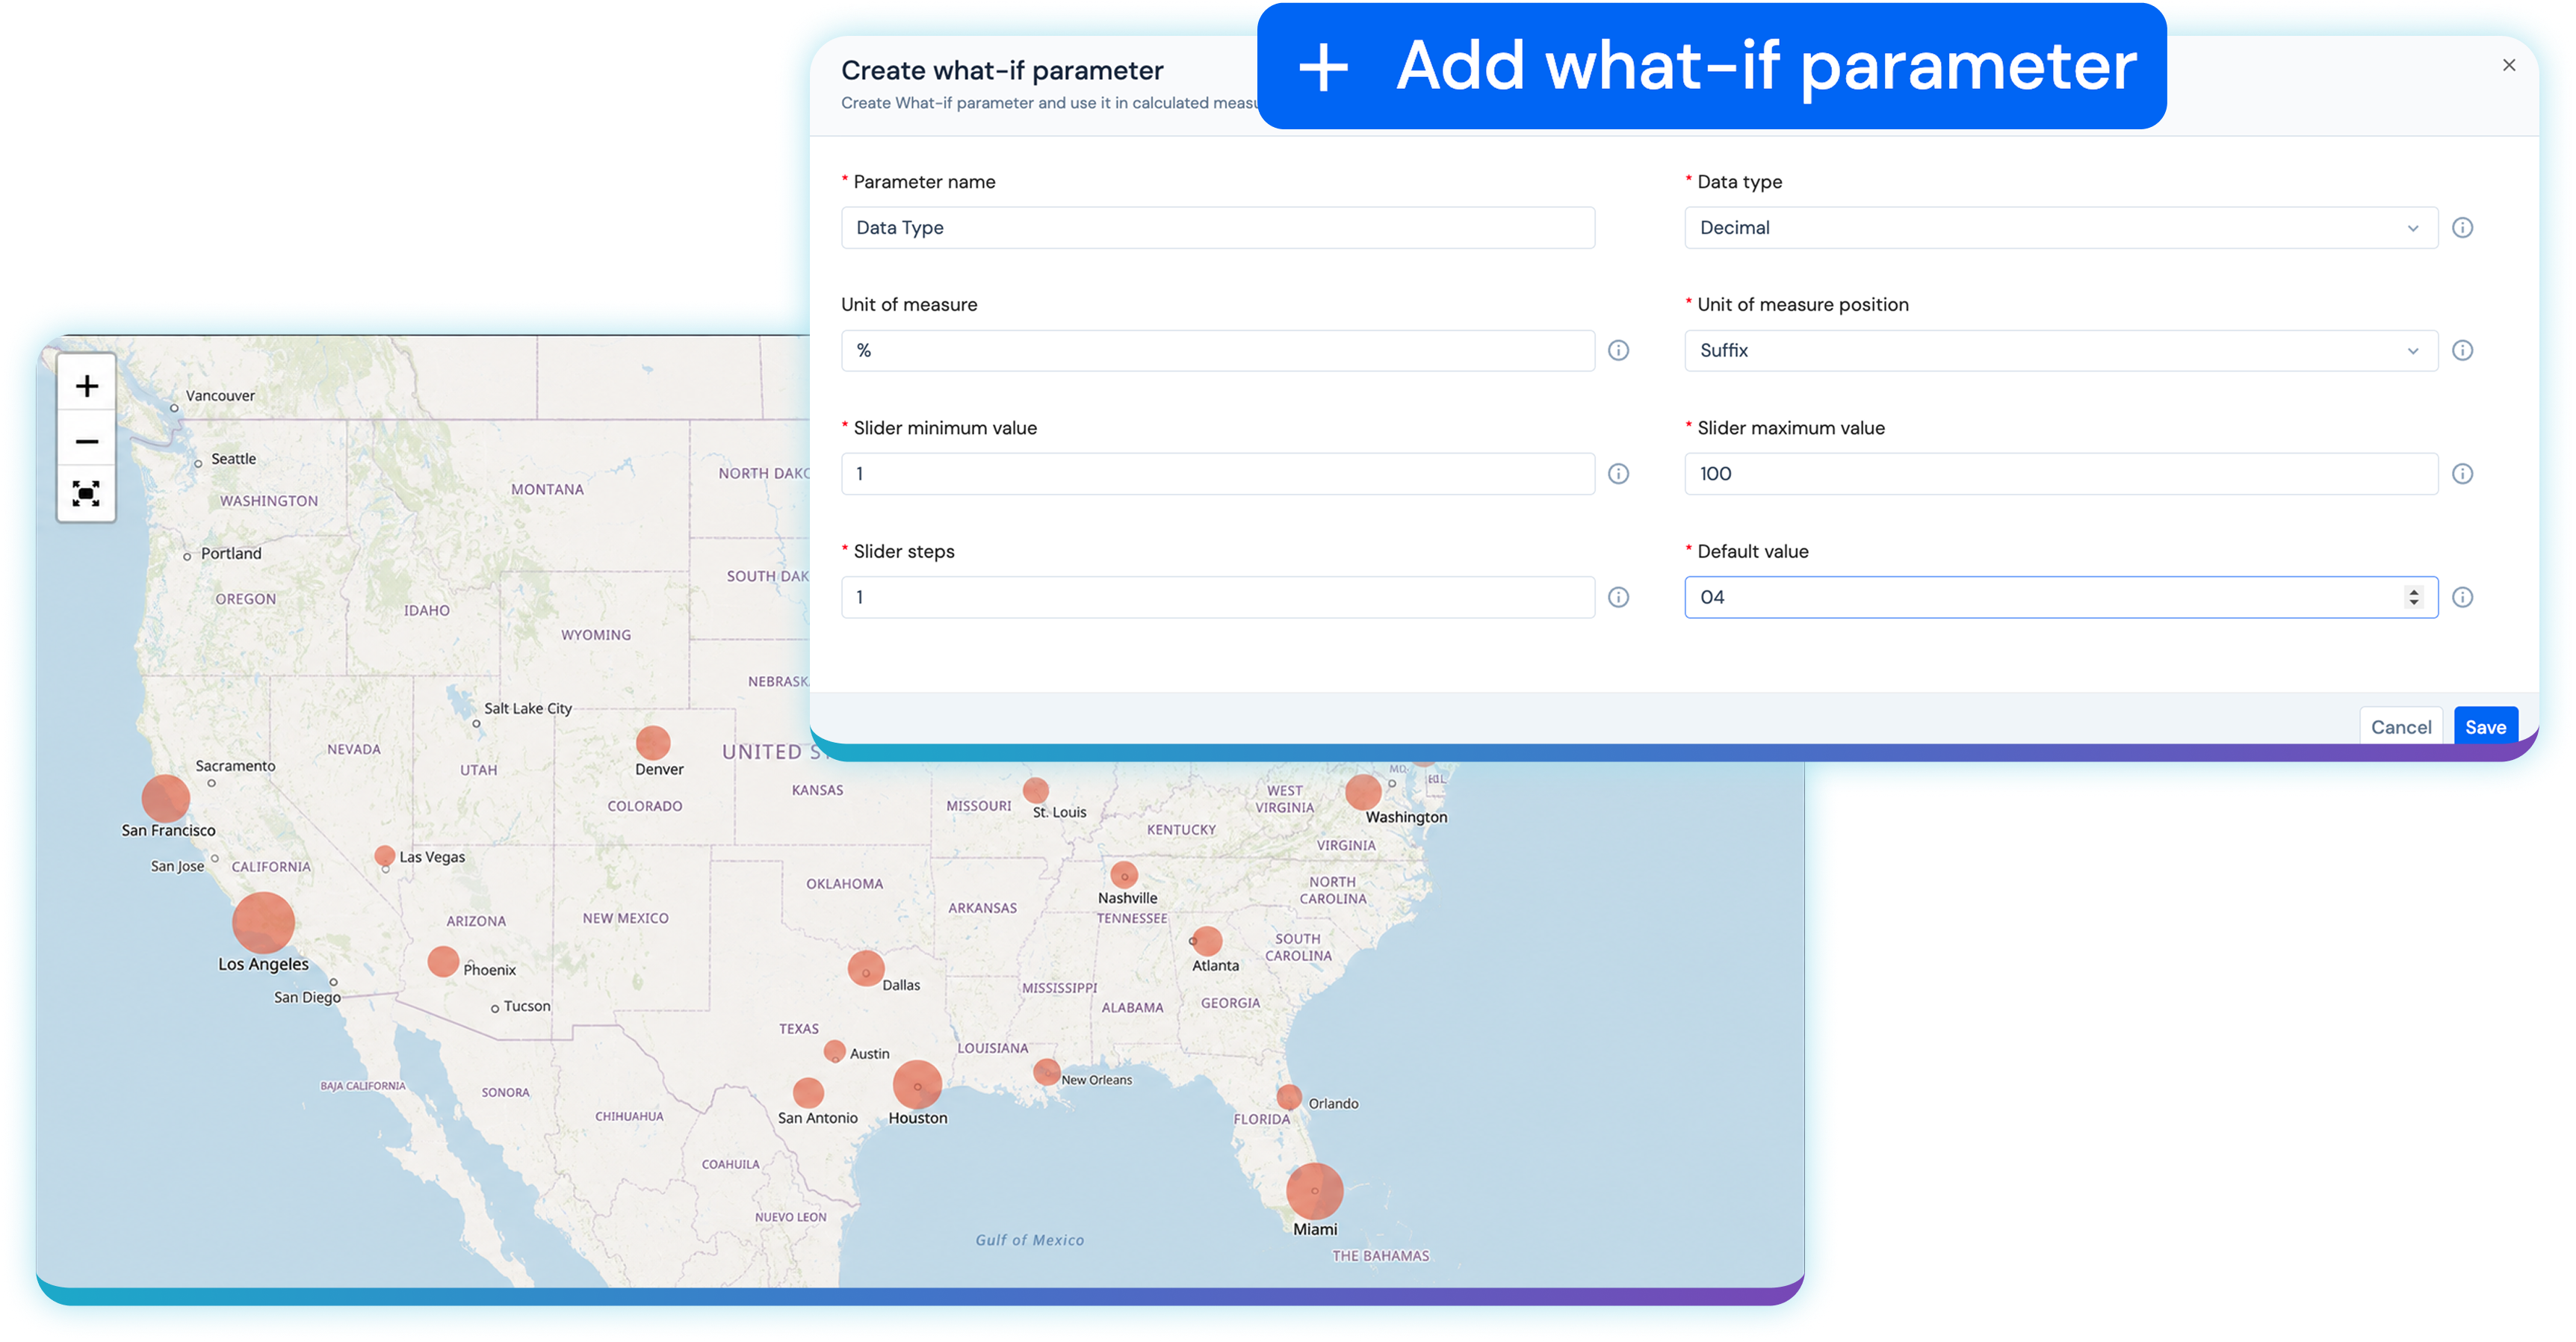
Task: Fit map to extent using the frame icon
Action: [x=87, y=494]
